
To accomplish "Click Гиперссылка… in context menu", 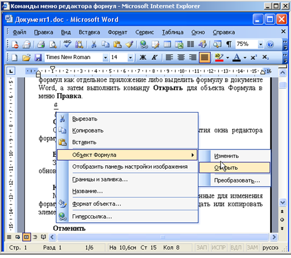I will click(127, 217).
